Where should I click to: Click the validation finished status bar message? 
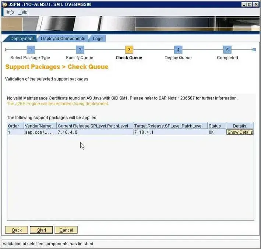(x=48, y=244)
